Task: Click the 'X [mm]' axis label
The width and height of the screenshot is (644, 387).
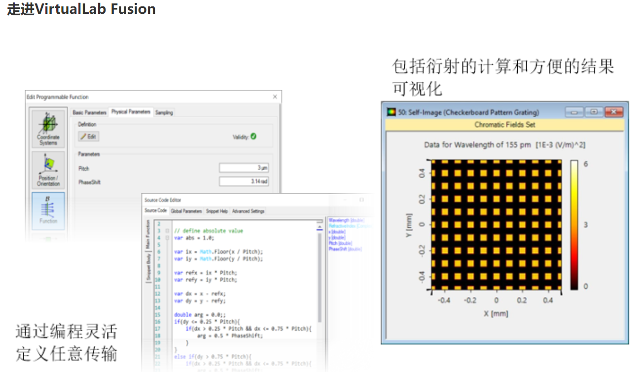Action: (x=497, y=313)
